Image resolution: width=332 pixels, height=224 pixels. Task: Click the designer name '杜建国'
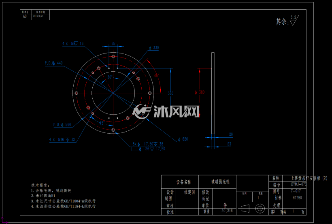tap(189, 192)
